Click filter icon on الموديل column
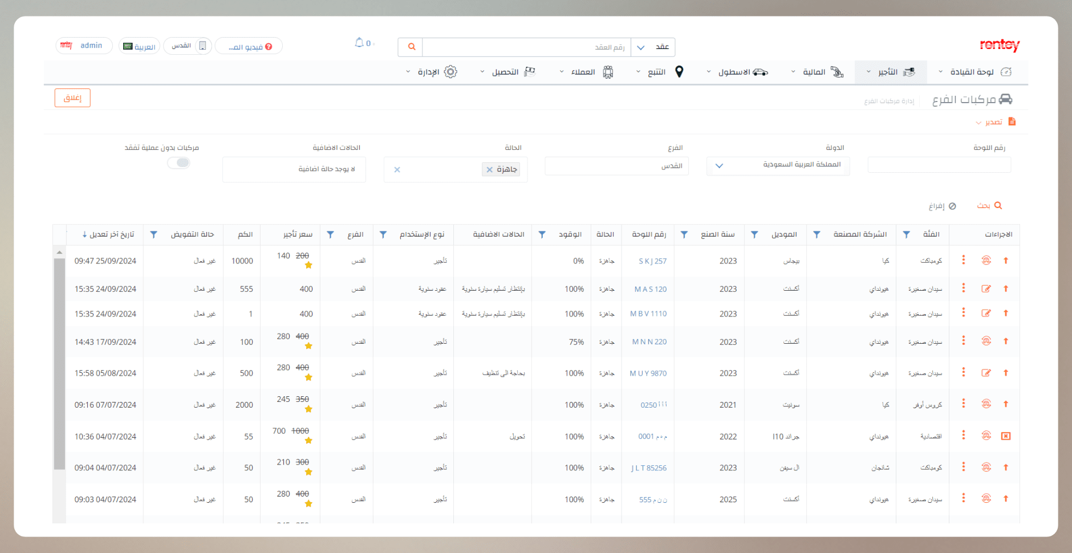 (x=754, y=235)
